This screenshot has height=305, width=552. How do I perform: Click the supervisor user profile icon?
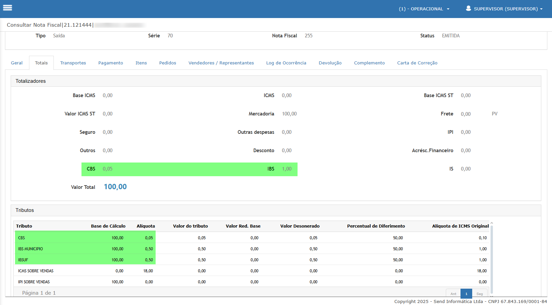pyautogui.click(x=468, y=8)
